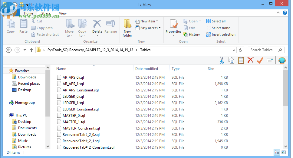Screen dimensions: 293x158
Task: Open Recent locations dropdown arrow
Action: (x=25, y=50)
